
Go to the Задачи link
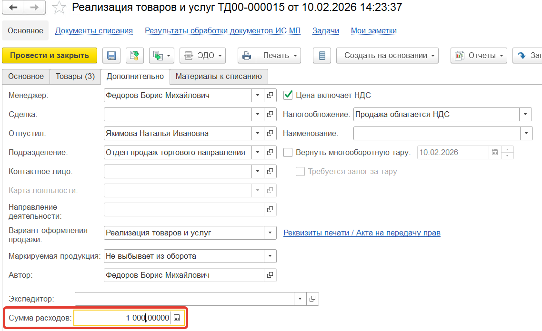(326, 31)
